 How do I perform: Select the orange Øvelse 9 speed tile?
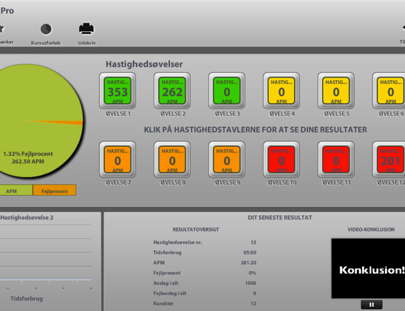pyautogui.click(x=227, y=159)
